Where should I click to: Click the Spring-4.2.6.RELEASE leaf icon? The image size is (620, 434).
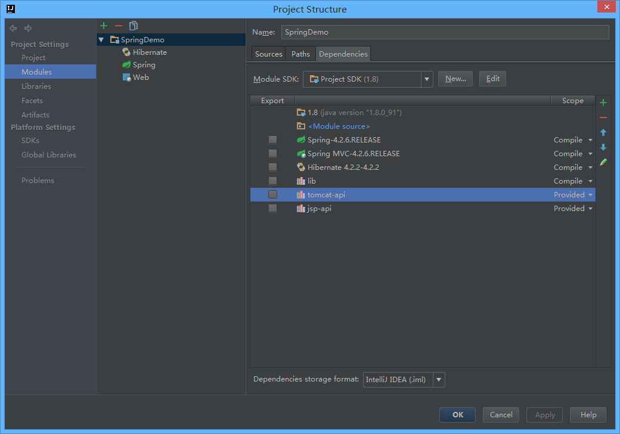click(x=301, y=140)
